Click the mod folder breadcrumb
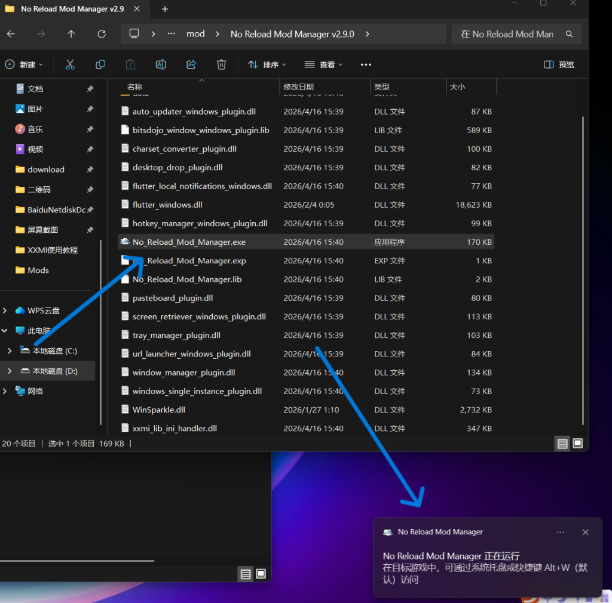The image size is (612, 603). tap(195, 34)
